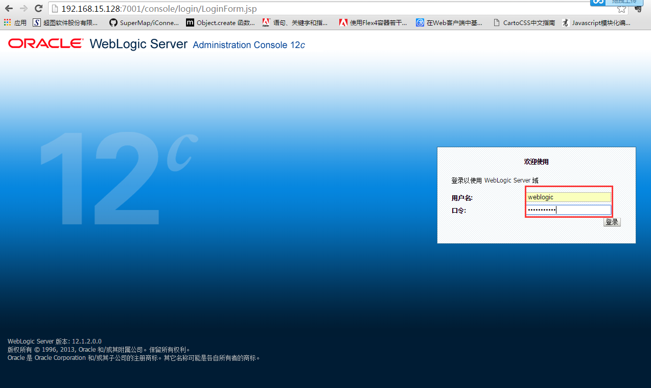Viewport: 651px width, 388px height.
Task: Click the Administration Console 12c title text
Action: click(x=249, y=45)
